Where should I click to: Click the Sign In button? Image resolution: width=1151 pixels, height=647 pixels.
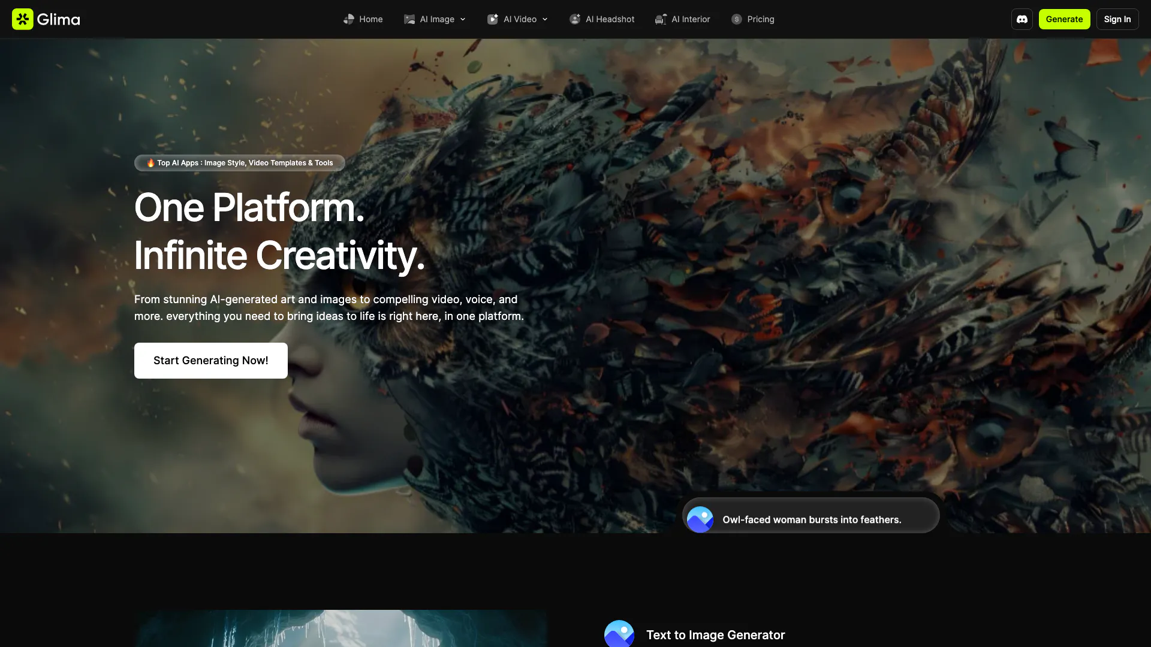coord(1117,19)
